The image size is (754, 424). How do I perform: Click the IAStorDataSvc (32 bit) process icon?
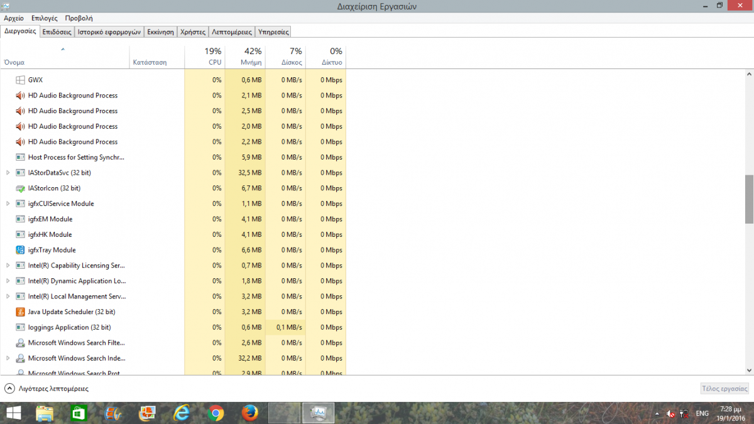pyautogui.click(x=20, y=173)
